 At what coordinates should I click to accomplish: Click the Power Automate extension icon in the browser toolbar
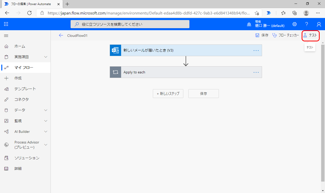click(269, 13)
